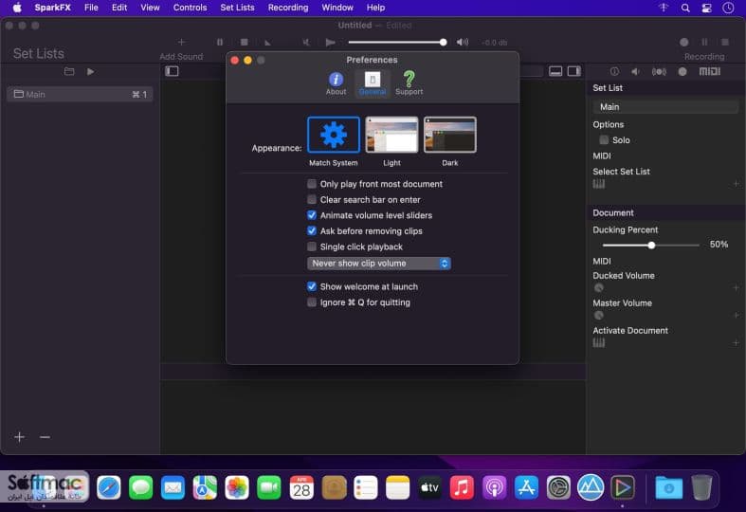Click the stop square icon left of the fade triangle
Screen dimensions: 746x512
coord(244,43)
